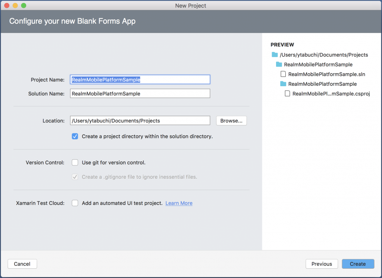Click the Create button
This screenshot has height=278, width=382.
pos(358,264)
